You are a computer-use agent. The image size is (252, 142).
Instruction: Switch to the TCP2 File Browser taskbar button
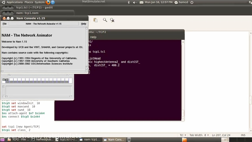tap(18, 139)
